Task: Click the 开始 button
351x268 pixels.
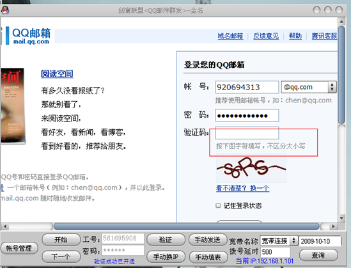Action: click(61, 240)
